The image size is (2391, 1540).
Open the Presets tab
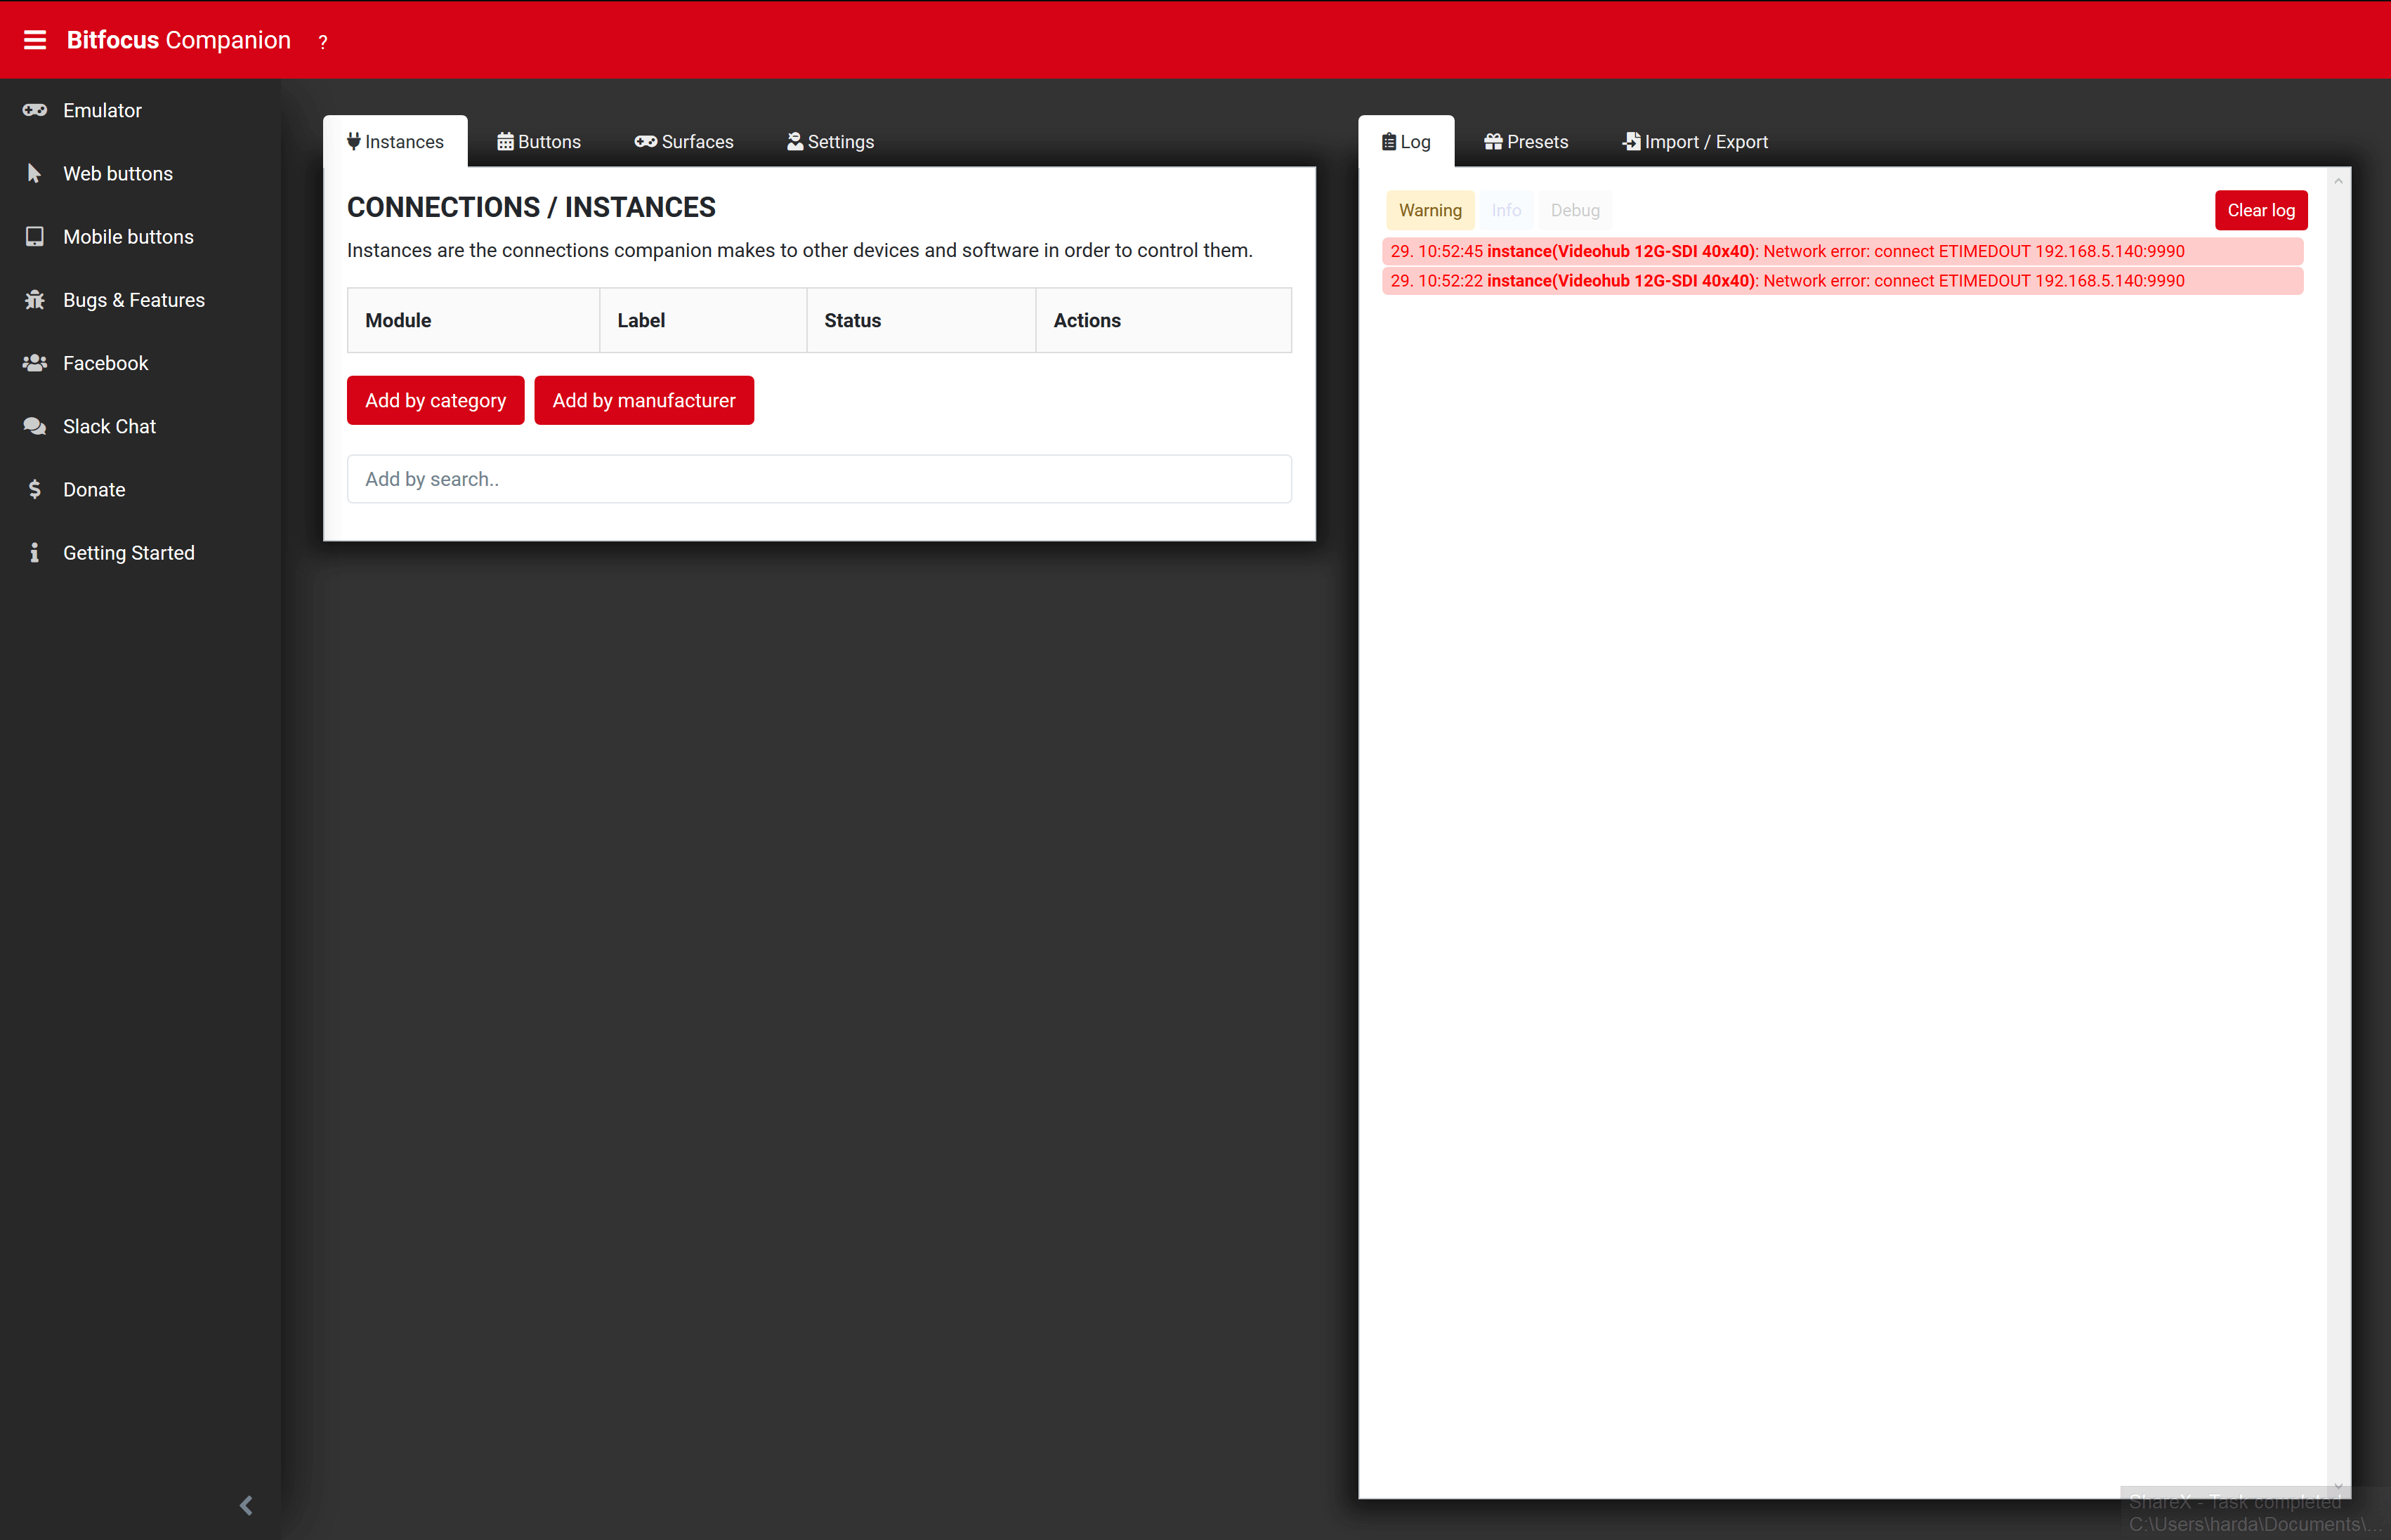pyautogui.click(x=1525, y=141)
